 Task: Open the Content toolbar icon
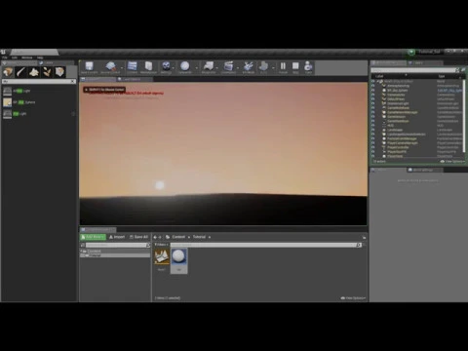click(132, 67)
